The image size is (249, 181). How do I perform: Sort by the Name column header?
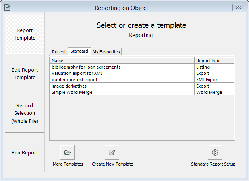tap(122, 61)
